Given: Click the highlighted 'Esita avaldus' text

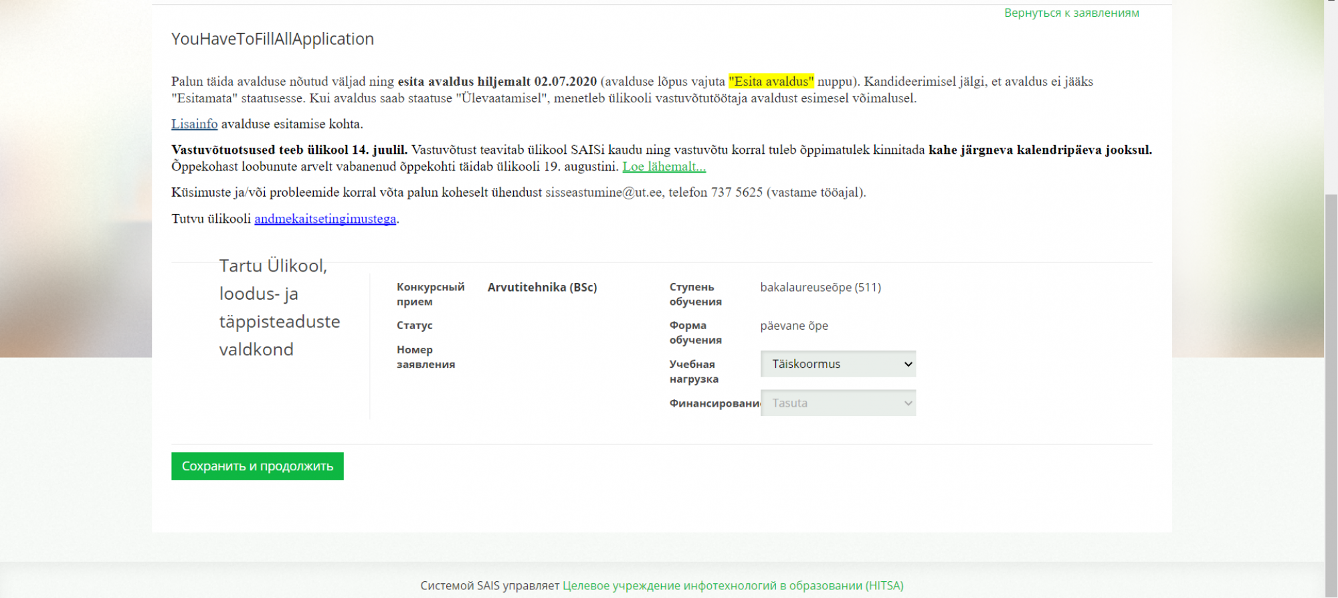Looking at the screenshot, I should pyautogui.click(x=771, y=82).
